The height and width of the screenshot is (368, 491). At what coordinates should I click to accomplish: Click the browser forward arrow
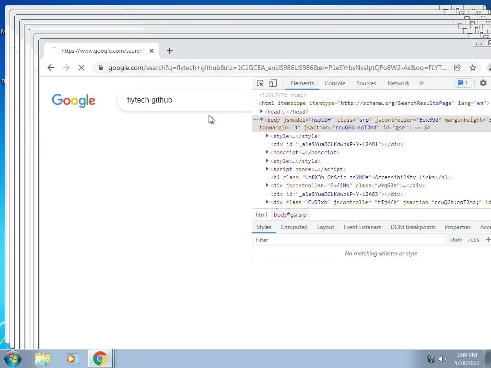[66, 68]
